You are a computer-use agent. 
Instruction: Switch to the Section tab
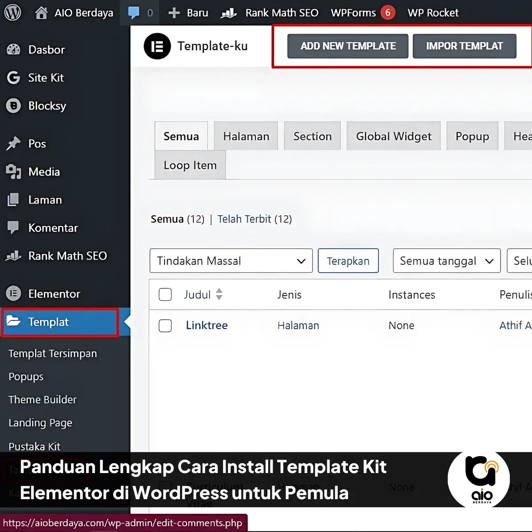[x=313, y=136]
